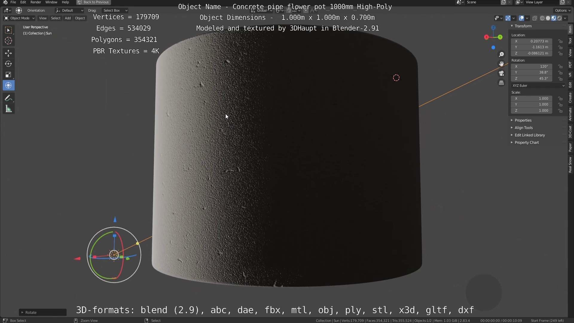
Task: Open the editor type selector icon
Action: tap(7, 10)
